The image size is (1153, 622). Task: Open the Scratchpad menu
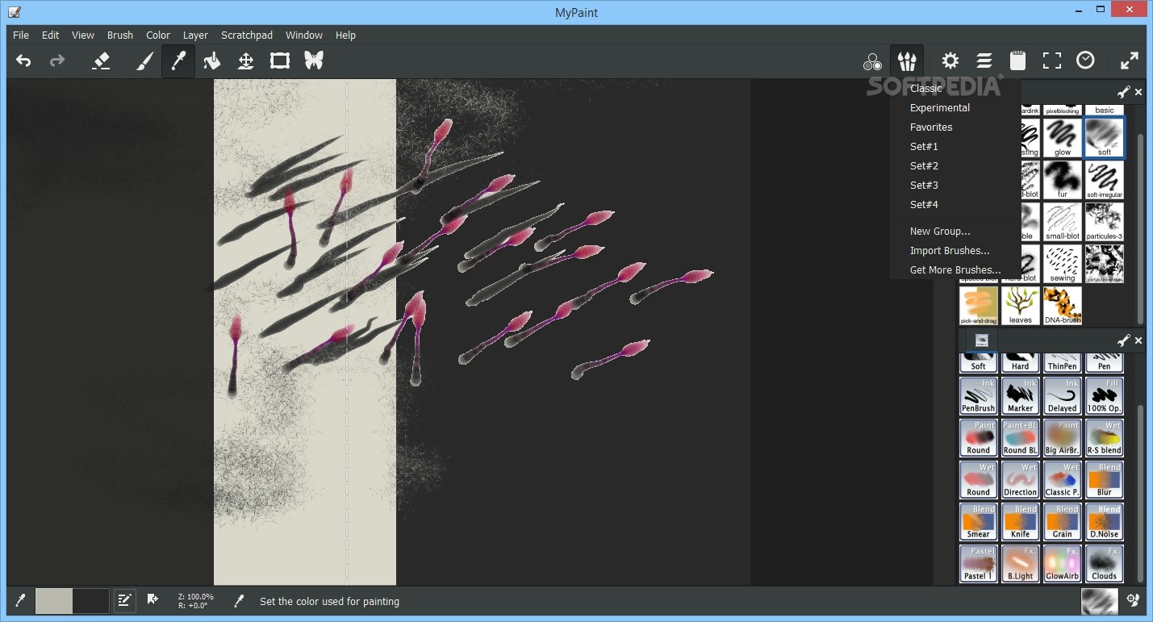pos(247,35)
